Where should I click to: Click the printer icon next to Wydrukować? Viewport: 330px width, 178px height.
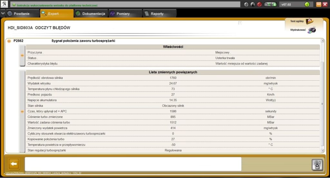coord(312,30)
